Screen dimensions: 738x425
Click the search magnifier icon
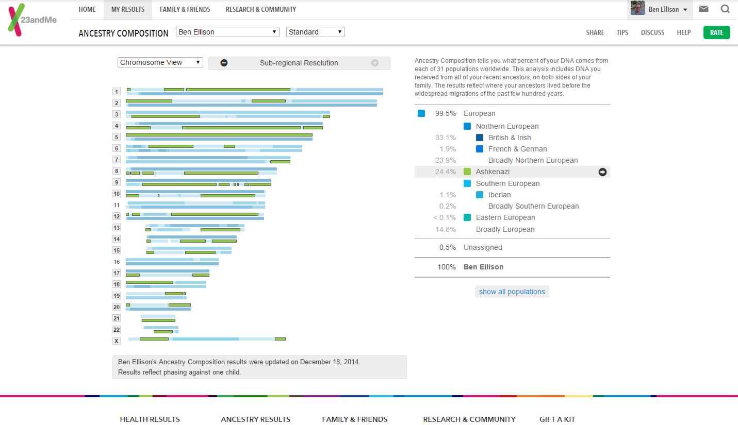tap(725, 9)
